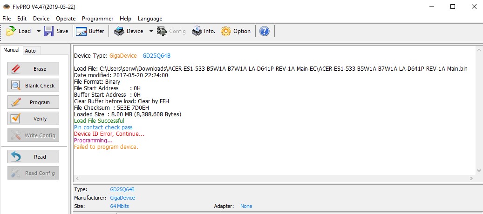Switch to the Auto tab
Screen dimensions: 483x214
pos(30,51)
